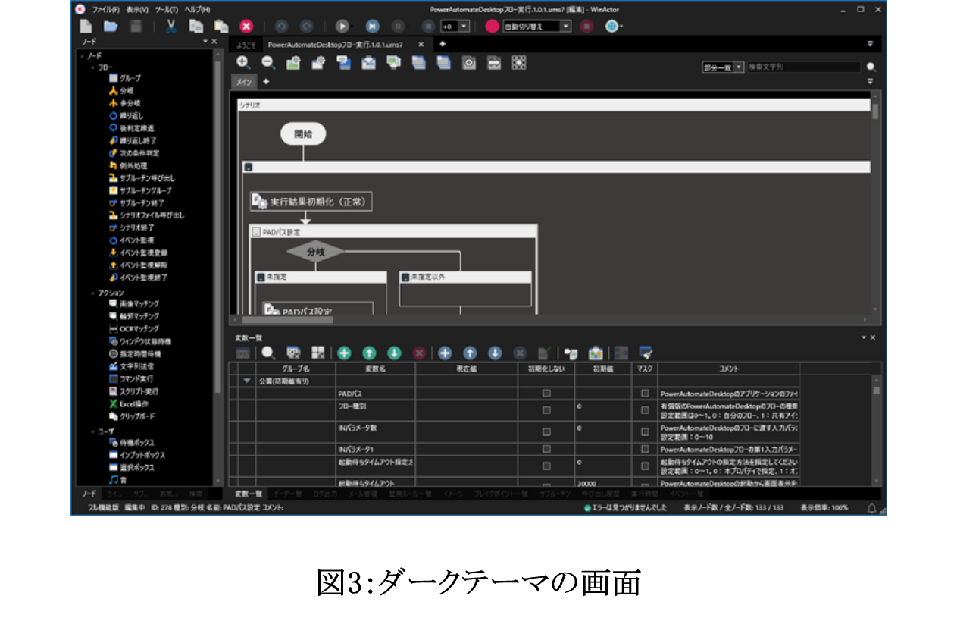Image resolution: width=957 pixels, height=618 pixels.
Task: Toggle 初期化しない checkbox for INパラメータ数 row
Action: pos(546,432)
